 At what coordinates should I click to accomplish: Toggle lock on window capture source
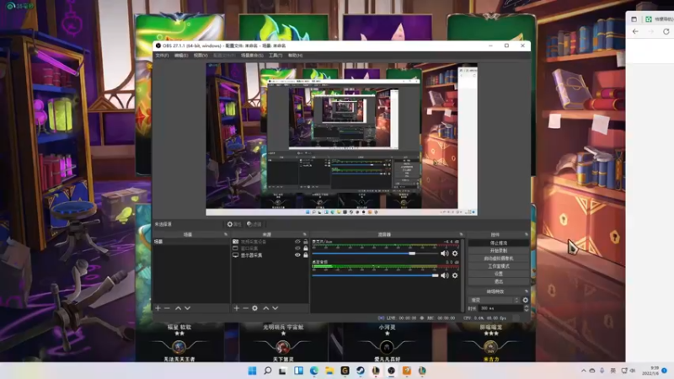(306, 248)
